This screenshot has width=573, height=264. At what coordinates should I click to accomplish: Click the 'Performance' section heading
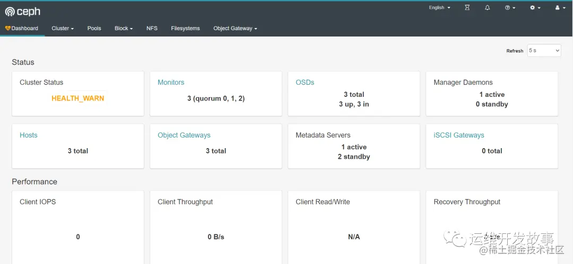coord(34,181)
